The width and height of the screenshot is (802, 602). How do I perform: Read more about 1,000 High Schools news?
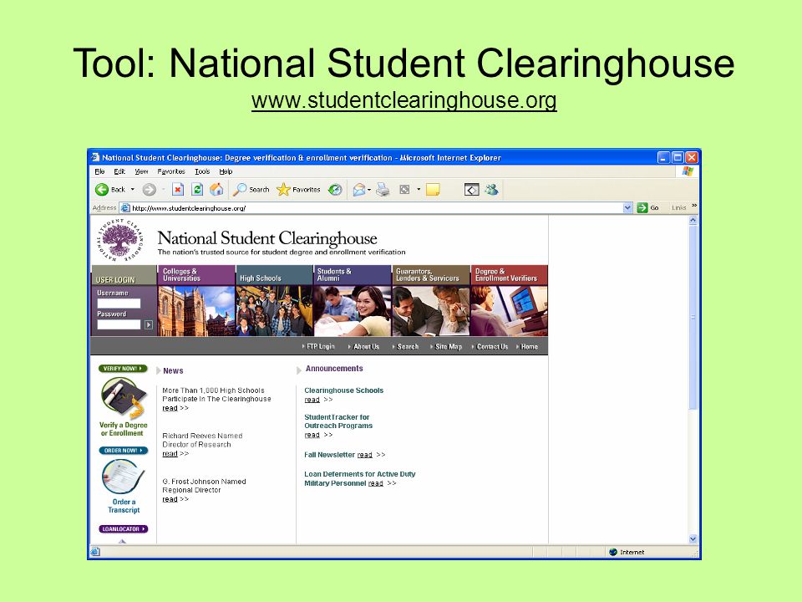coord(170,408)
